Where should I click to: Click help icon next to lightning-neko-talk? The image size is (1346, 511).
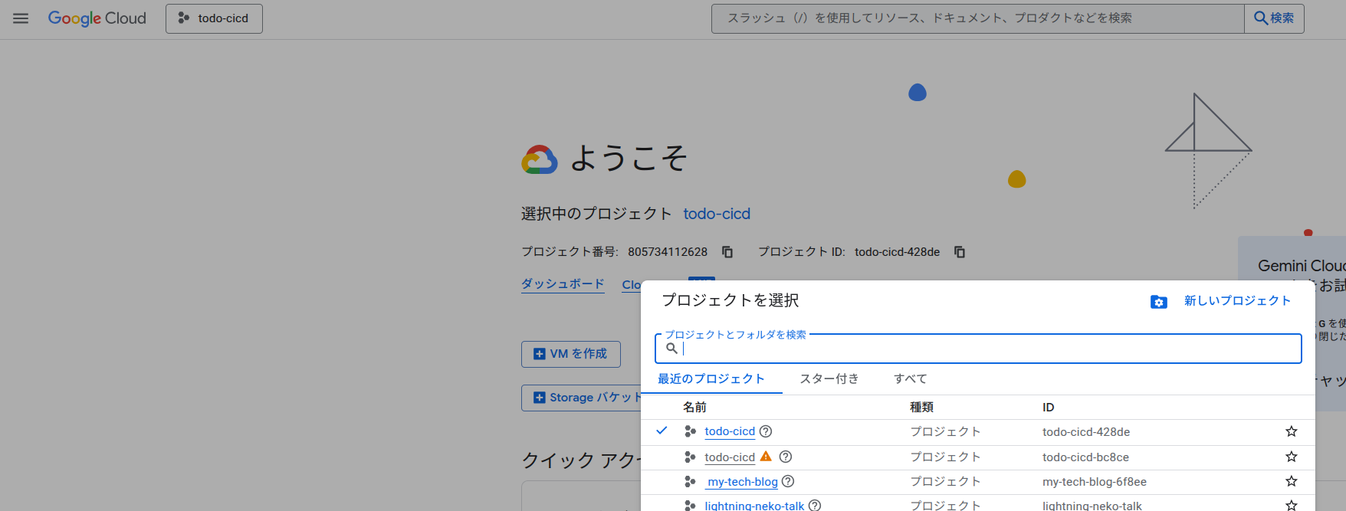(815, 506)
